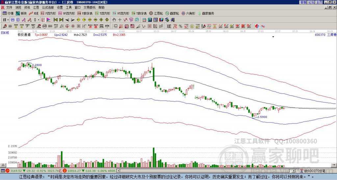Click the 客服 customer service button
Image resolution: width=337 pixels, height=180 pixels.
303,2
